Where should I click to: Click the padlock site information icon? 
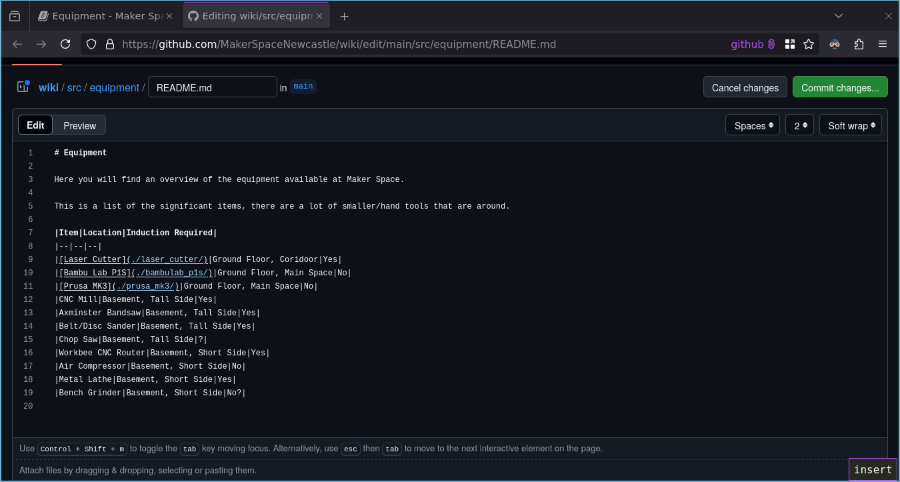[x=109, y=44]
